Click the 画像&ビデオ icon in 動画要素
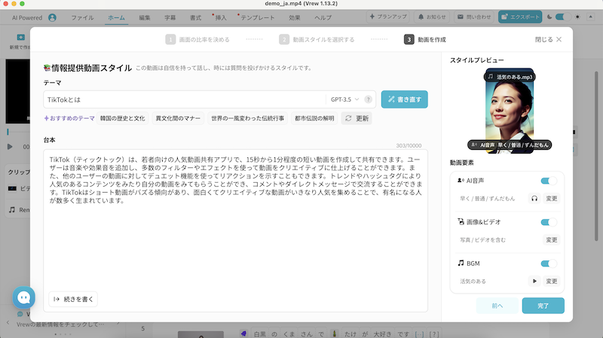The width and height of the screenshot is (603, 338). pyautogui.click(x=461, y=221)
